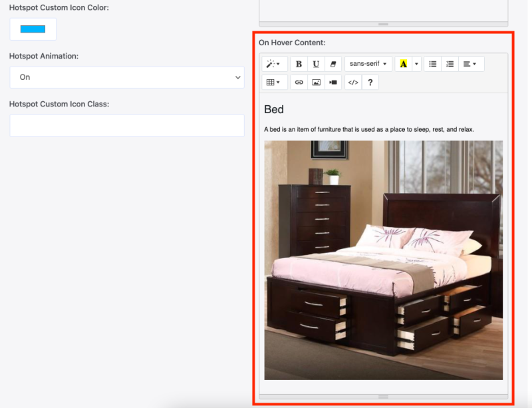The image size is (532, 408).
Task: Open the sans-serif font family dropdown
Action: (x=368, y=64)
